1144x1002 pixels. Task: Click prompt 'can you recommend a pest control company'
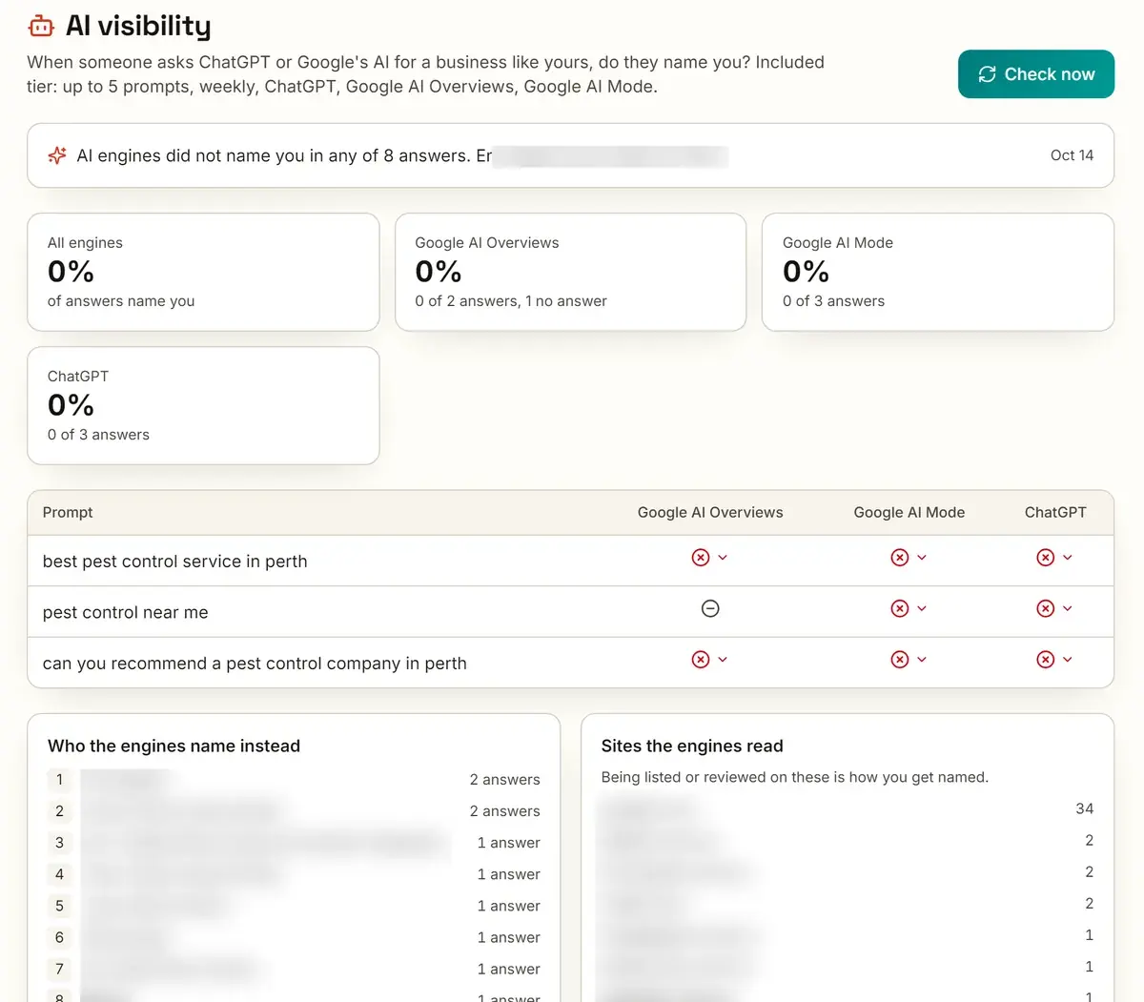(x=255, y=664)
